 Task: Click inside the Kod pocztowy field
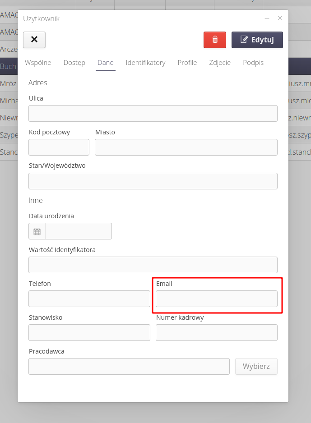59,147
